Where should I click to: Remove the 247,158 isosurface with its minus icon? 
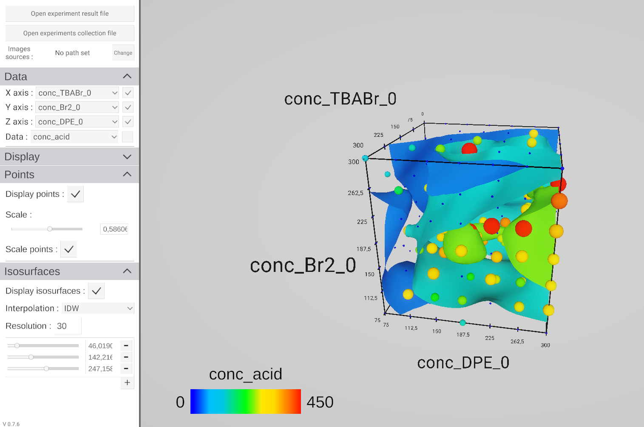tap(126, 369)
